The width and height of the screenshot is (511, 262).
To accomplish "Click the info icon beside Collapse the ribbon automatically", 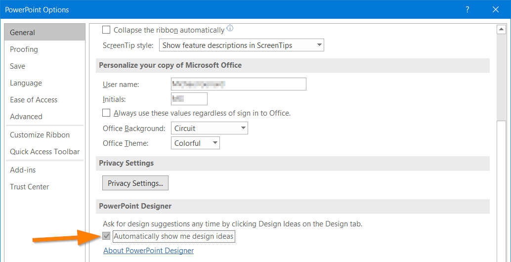I will (230, 28).
